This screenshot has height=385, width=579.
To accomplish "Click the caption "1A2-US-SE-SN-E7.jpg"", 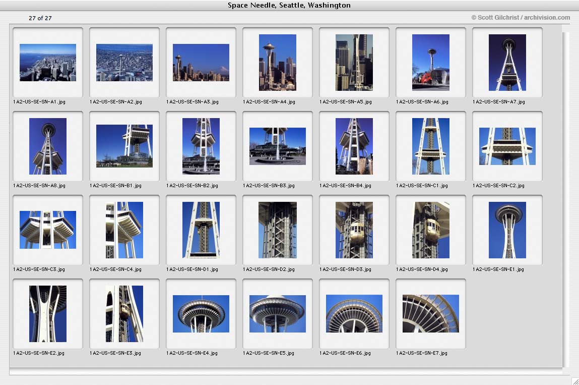I will 422,353.
